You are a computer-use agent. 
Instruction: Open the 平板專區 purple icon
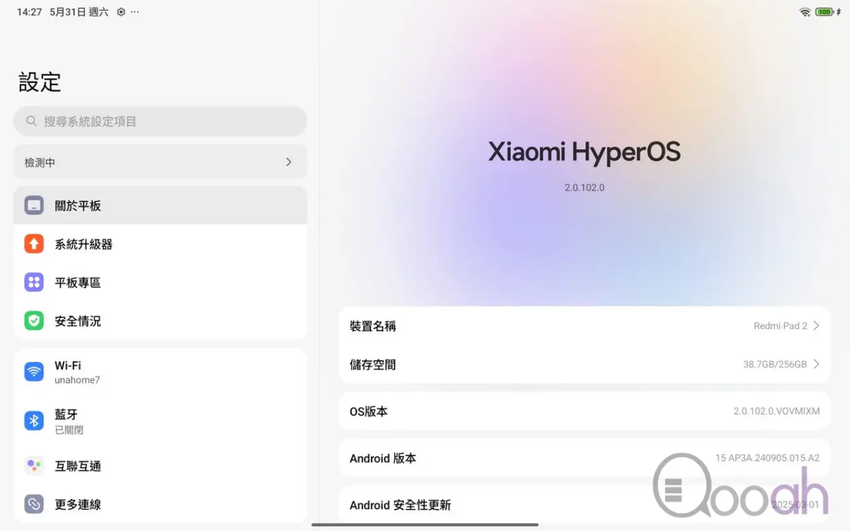coord(34,282)
